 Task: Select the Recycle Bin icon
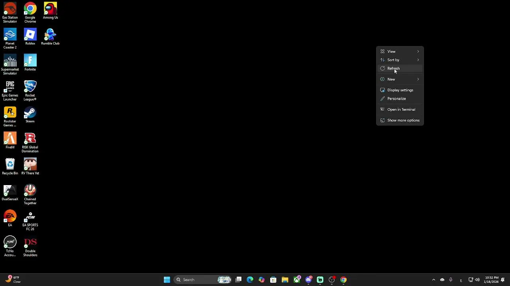point(10,166)
